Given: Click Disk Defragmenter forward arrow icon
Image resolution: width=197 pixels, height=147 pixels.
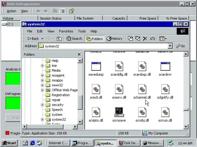Looking at the screenshot, I should click(46, 11).
